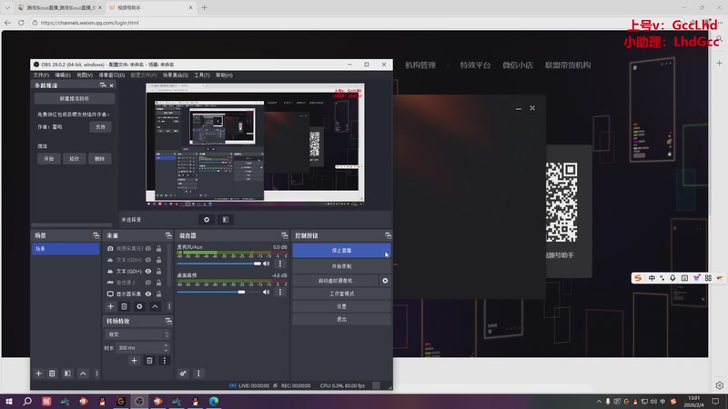Switch Sogou IME 中 language mode
This screenshot has height=409, width=728.
click(652, 278)
